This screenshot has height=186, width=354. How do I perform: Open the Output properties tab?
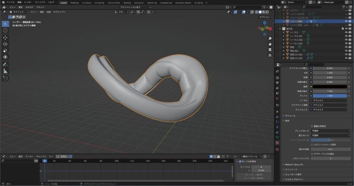click(x=277, y=83)
